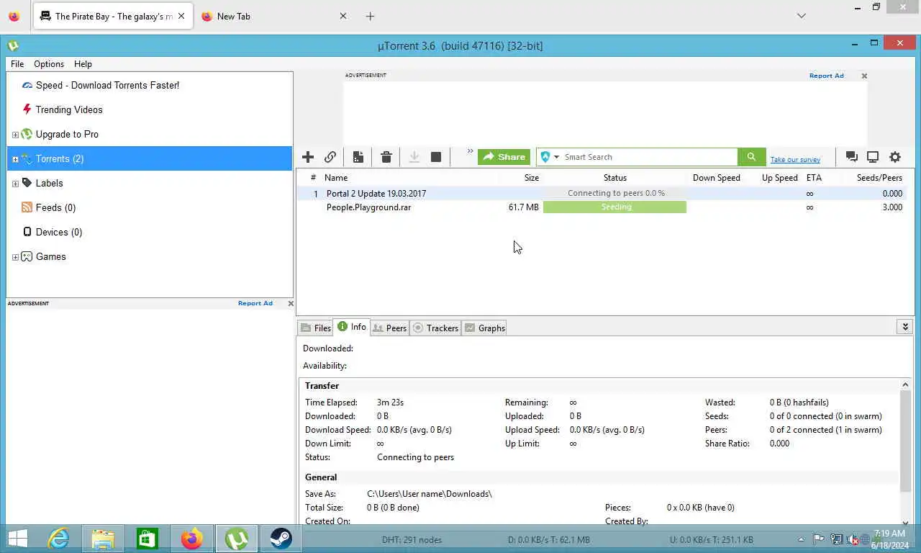Viewport: 921px width, 553px height.
Task: Expand the Games tree node
Action: pos(15,257)
